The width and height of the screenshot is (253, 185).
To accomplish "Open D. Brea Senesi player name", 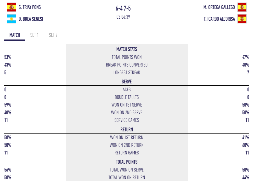I will 31,19.
